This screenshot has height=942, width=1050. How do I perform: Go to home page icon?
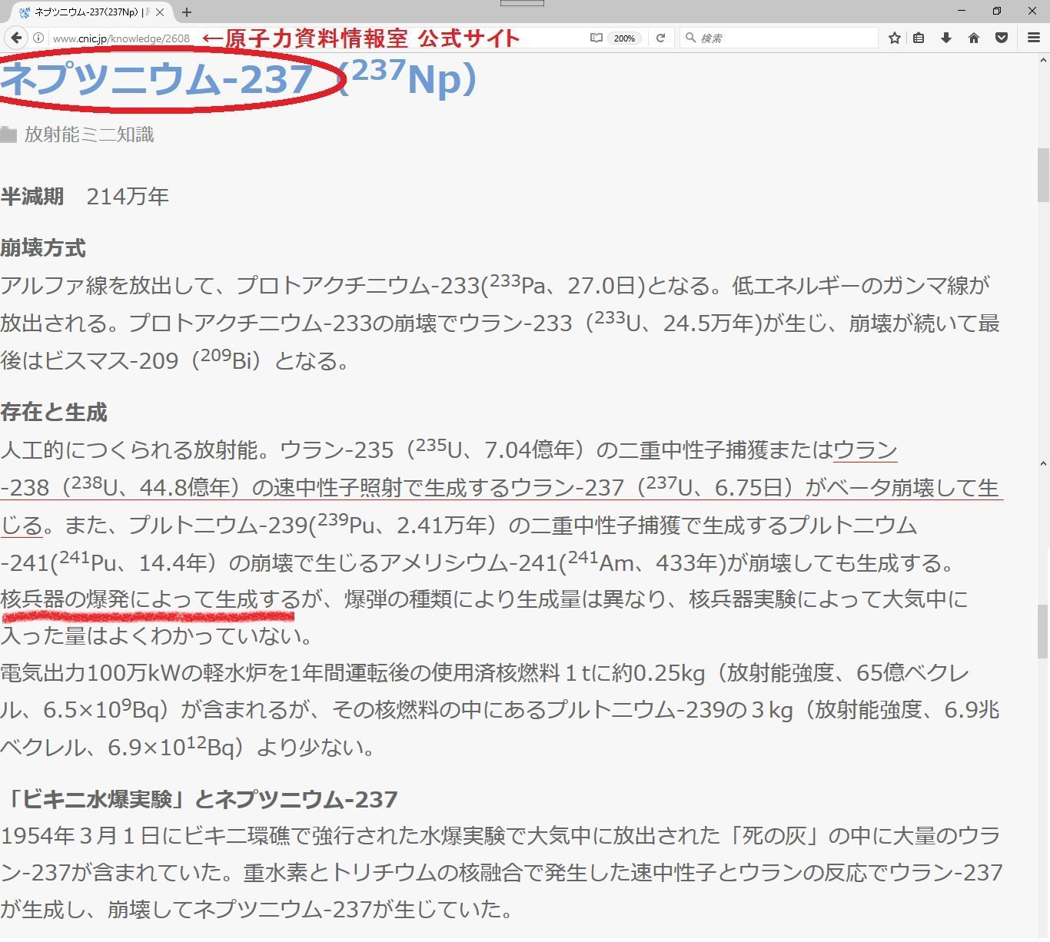coord(974,38)
